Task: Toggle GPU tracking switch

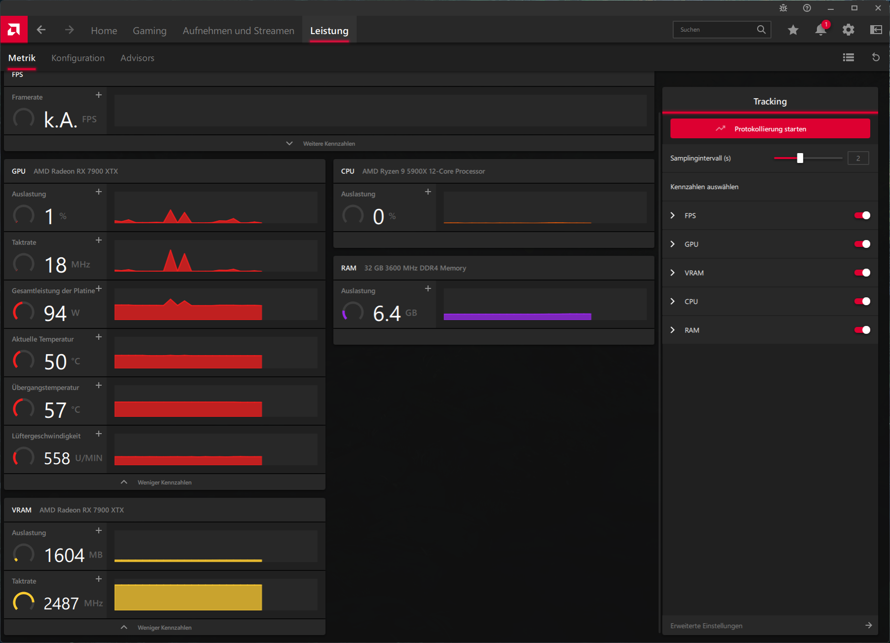Action: (x=862, y=244)
